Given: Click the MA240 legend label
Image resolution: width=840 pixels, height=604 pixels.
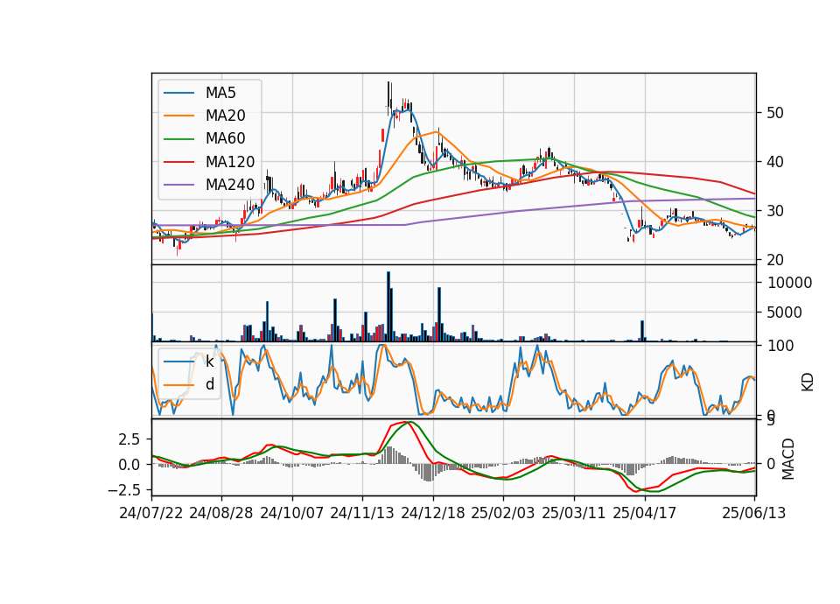Looking at the screenshot, I should click(230, 185).
